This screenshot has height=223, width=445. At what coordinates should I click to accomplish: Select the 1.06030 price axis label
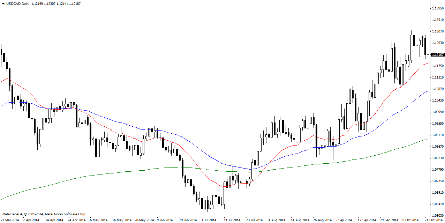pyautogui.click(x=437, y=216)
